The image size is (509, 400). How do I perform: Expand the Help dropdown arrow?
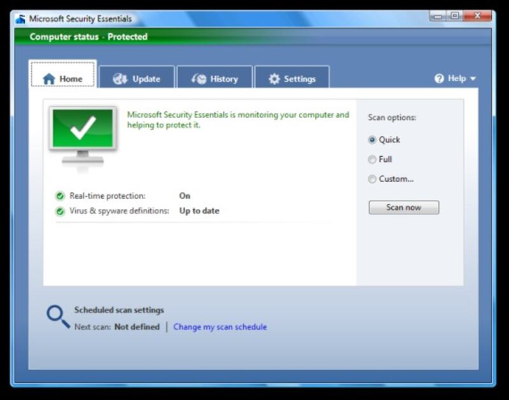[473, 79]
